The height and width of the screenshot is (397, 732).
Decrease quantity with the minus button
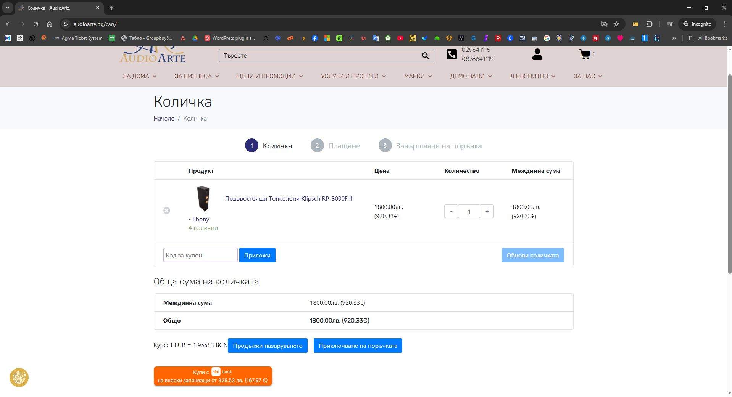click(x=451, y=211)
